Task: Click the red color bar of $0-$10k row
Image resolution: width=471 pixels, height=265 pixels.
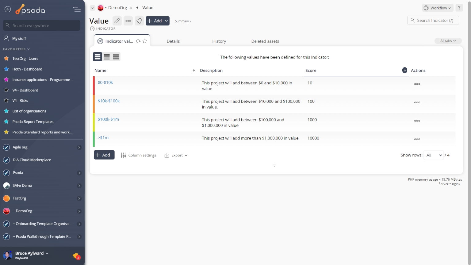Action: [94, 86]
